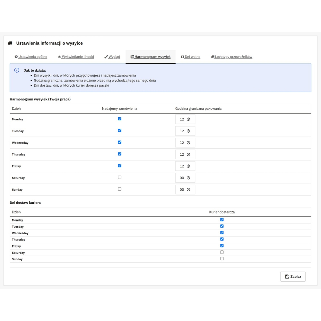Enable Saturday courier delivery checkbox
Image resolution: width=321 pixels, height=321 pixels.
pos(222,252)
